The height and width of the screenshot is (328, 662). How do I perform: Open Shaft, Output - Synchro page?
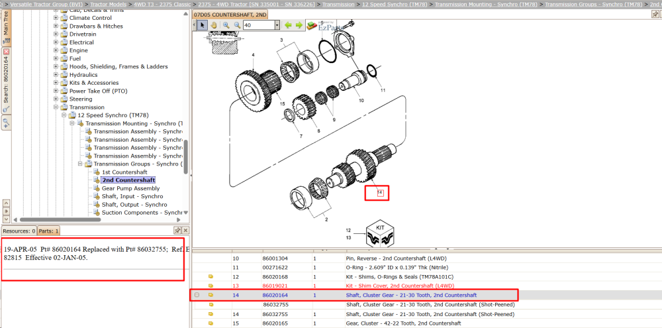click(134, 205)
